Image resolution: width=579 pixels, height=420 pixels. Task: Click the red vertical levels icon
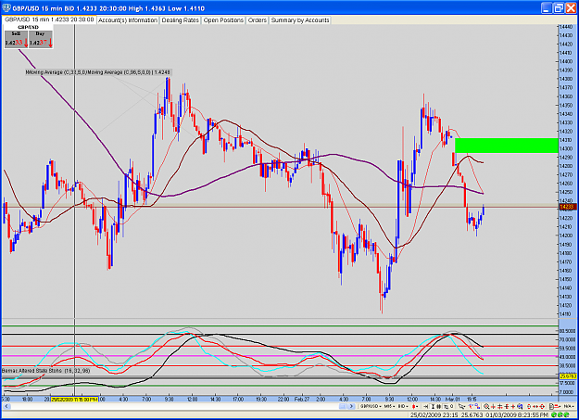pos(506,406)
